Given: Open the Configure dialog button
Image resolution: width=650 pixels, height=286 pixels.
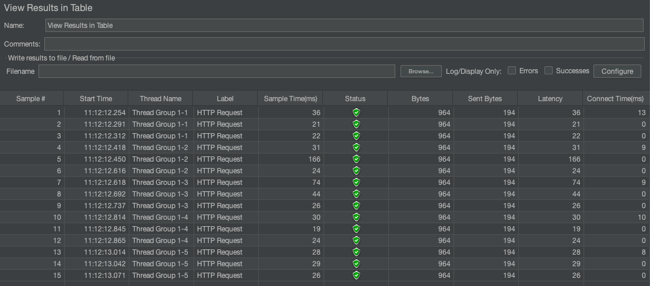Looking at the screenshot, I should click(x=617, y=71).
